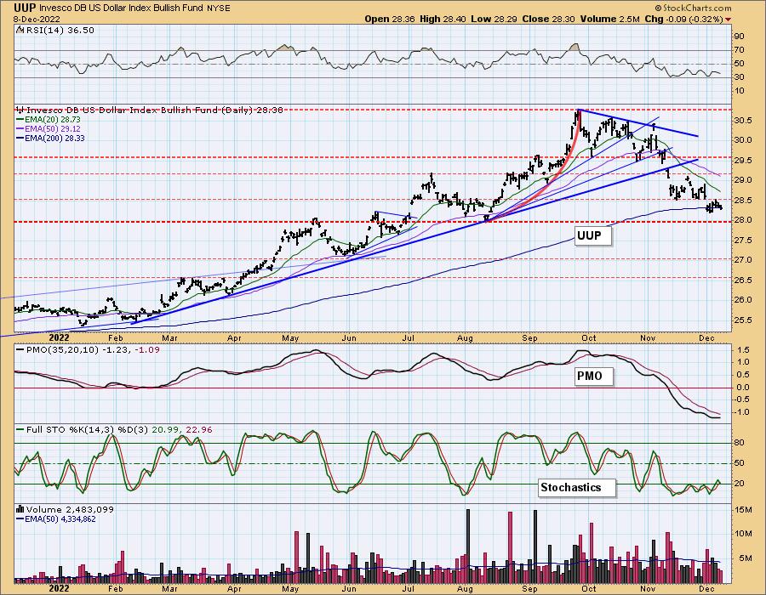Click the 30.5 price axis label
Screen dimensions: 766x595
coord(741,121)
